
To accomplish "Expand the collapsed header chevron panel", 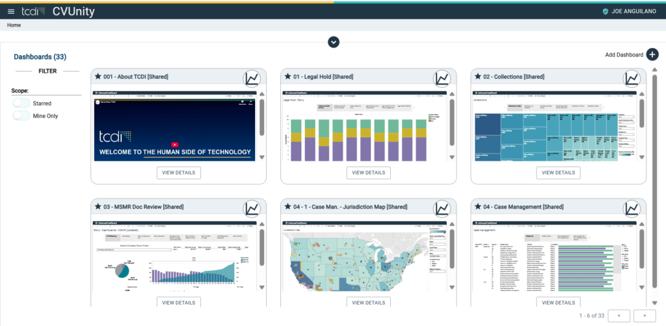I will (334, 42).
